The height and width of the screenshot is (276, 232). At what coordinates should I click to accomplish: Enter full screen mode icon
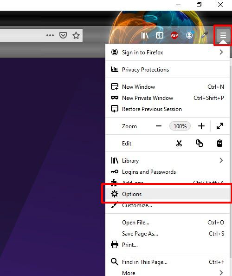tap(220, 126)
